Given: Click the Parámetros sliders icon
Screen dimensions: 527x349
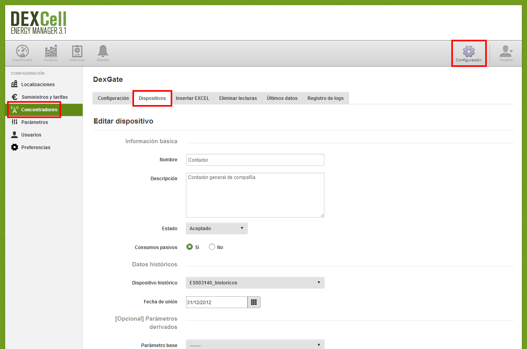Looking at the screenshot, I should click(15, 122).
